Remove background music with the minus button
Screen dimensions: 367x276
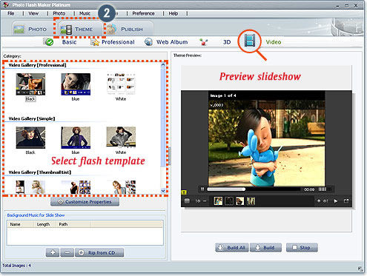point(67,252)
